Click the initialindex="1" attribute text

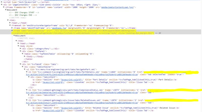130,90
